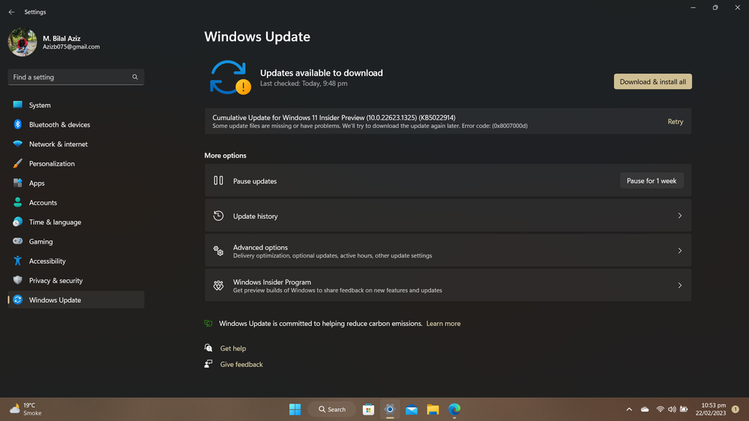Expand the Advanced options chevron

pos(680,251)
